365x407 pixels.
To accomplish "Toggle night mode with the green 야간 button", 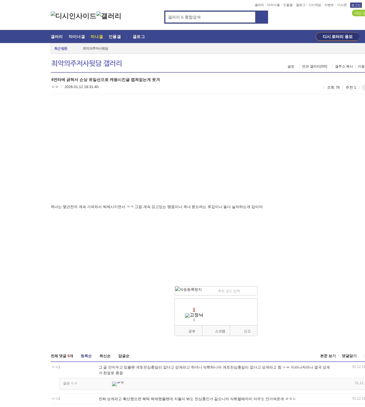I will [x=358, y=13].
